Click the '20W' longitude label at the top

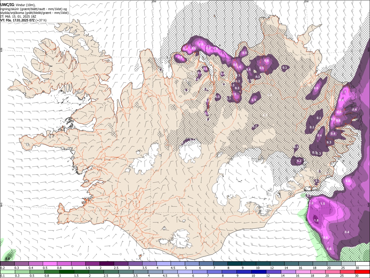coord(154,1)
